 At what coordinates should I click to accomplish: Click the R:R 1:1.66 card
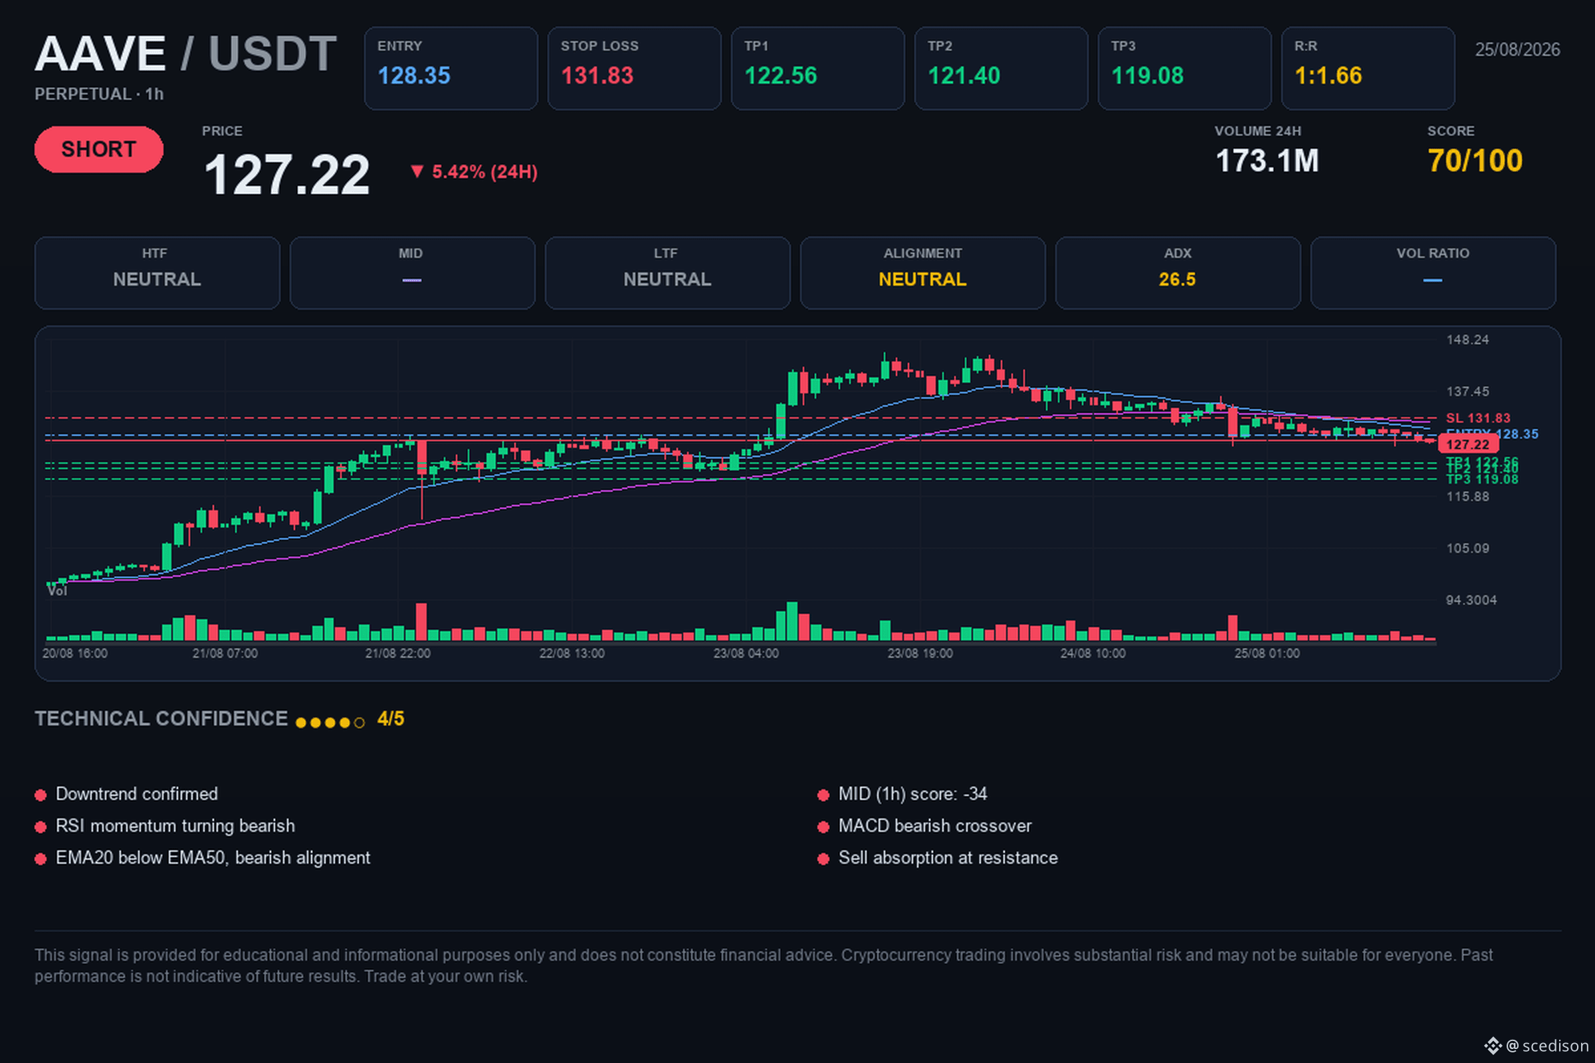pos(1368,68)
